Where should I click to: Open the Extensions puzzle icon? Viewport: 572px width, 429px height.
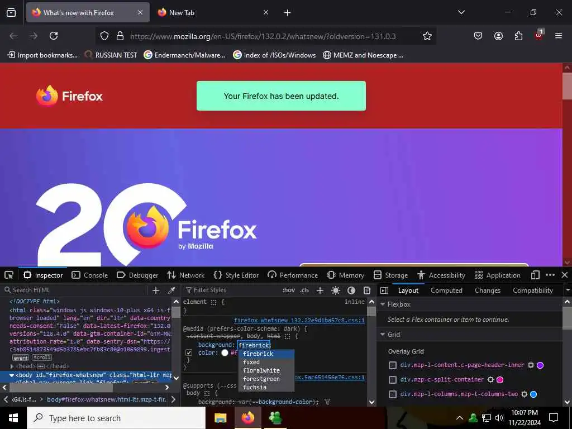[x=518, y=36]
